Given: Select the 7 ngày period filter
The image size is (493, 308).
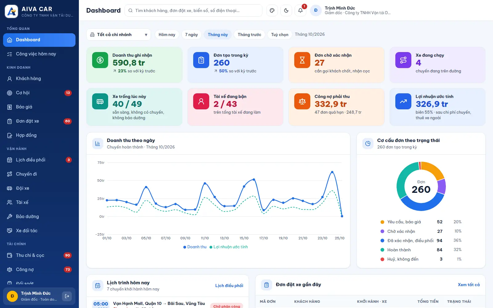Looking at the screenshot, I should point(191,34).
